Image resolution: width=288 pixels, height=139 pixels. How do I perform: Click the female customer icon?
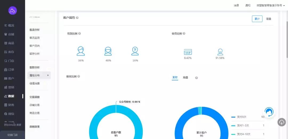tap(108, 51)
